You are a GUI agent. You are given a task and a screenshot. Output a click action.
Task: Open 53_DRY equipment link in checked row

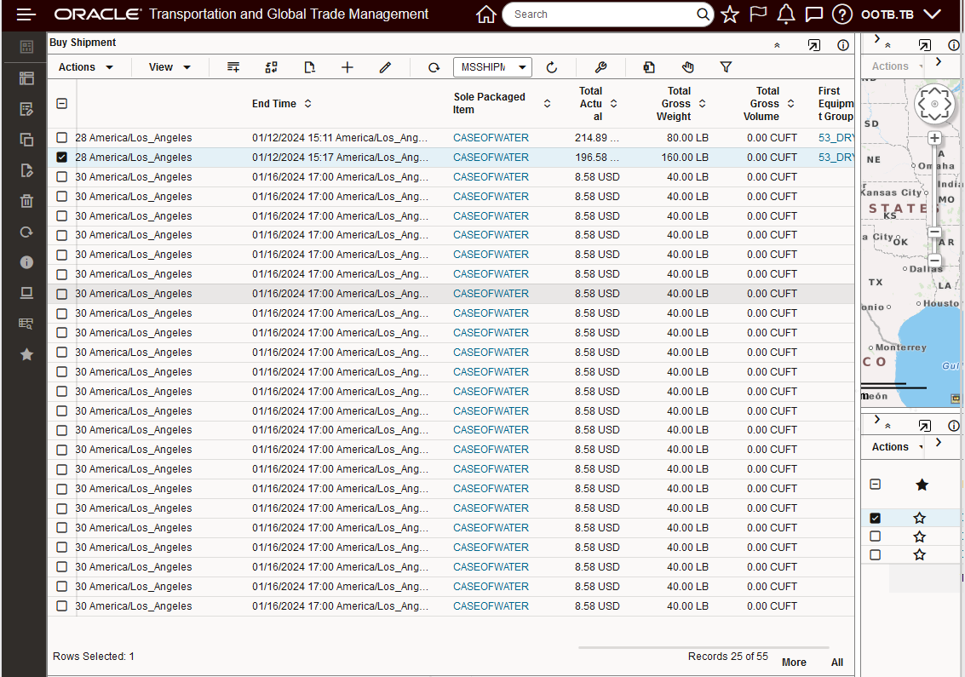836,158
